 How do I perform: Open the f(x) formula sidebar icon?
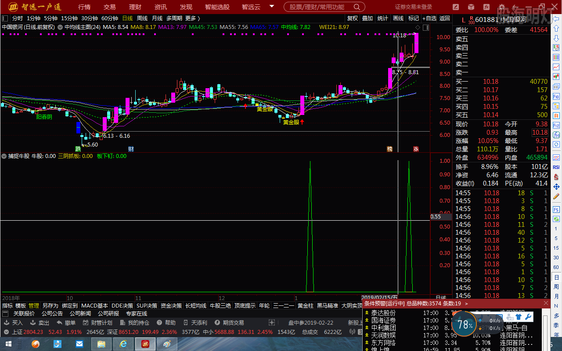coord(556,135)
